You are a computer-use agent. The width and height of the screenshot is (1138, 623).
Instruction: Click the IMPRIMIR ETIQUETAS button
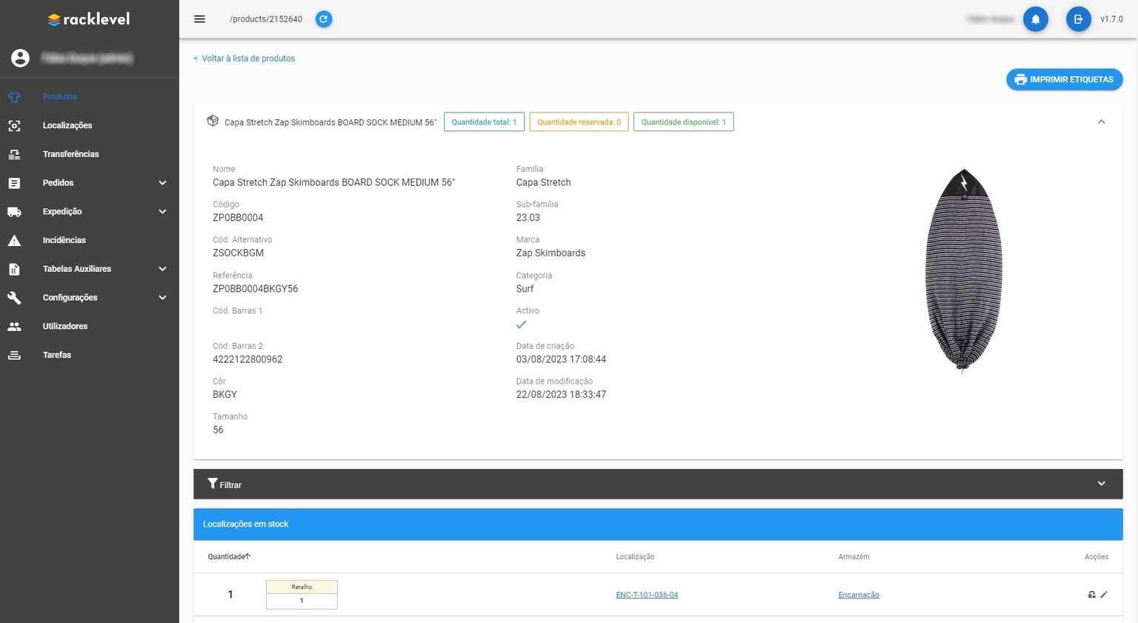(1064, 79)
